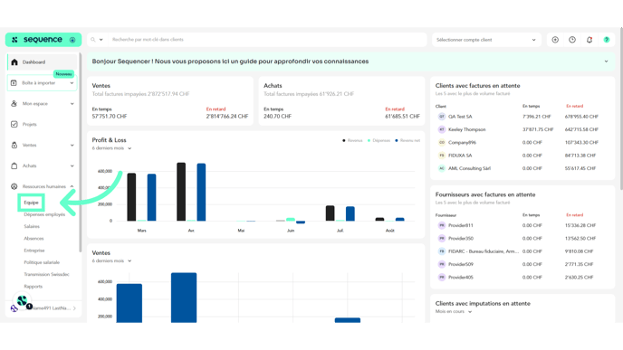The image size is (623, 350).
Task: Open the green help question icon
Action: tap(607, 40)
